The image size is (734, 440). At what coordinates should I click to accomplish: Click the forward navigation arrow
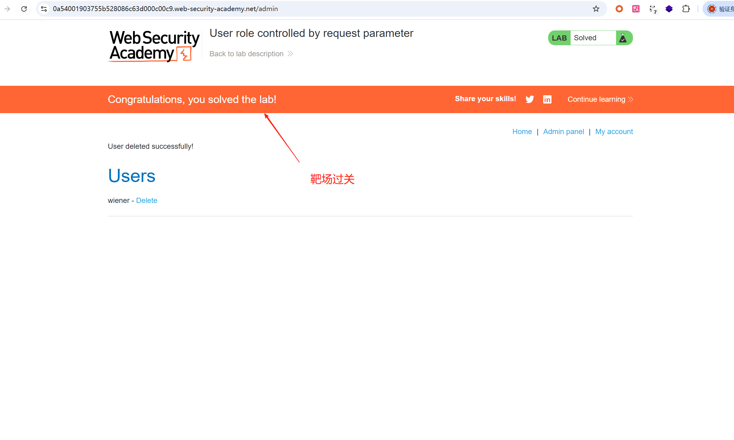(7, 9)
